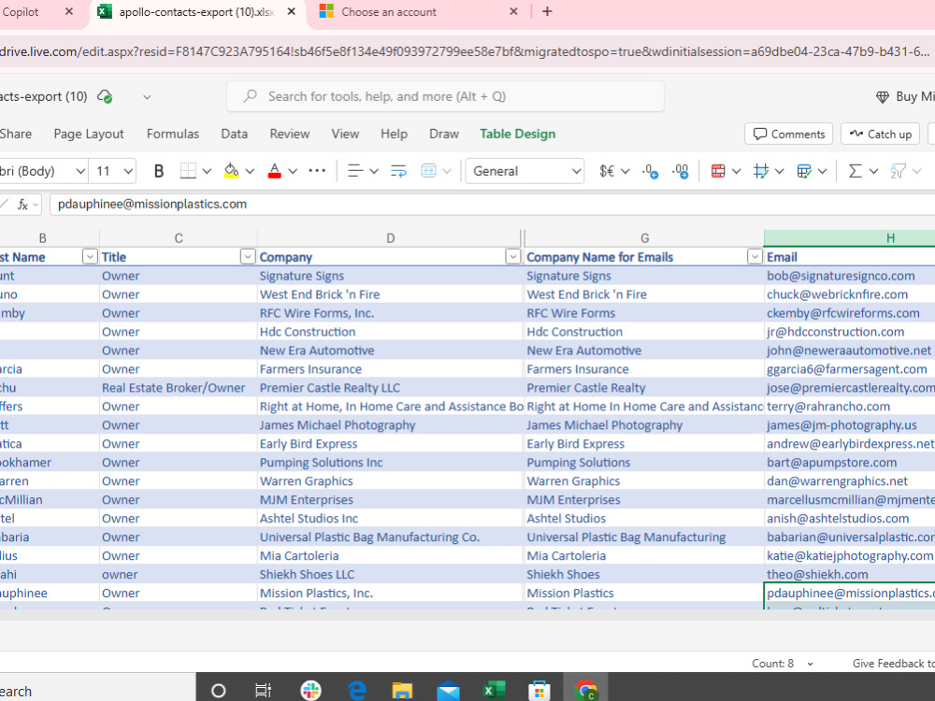Click the accounting currency format icon
This screenshot has height=701, width=935.
tap(607, 172)
